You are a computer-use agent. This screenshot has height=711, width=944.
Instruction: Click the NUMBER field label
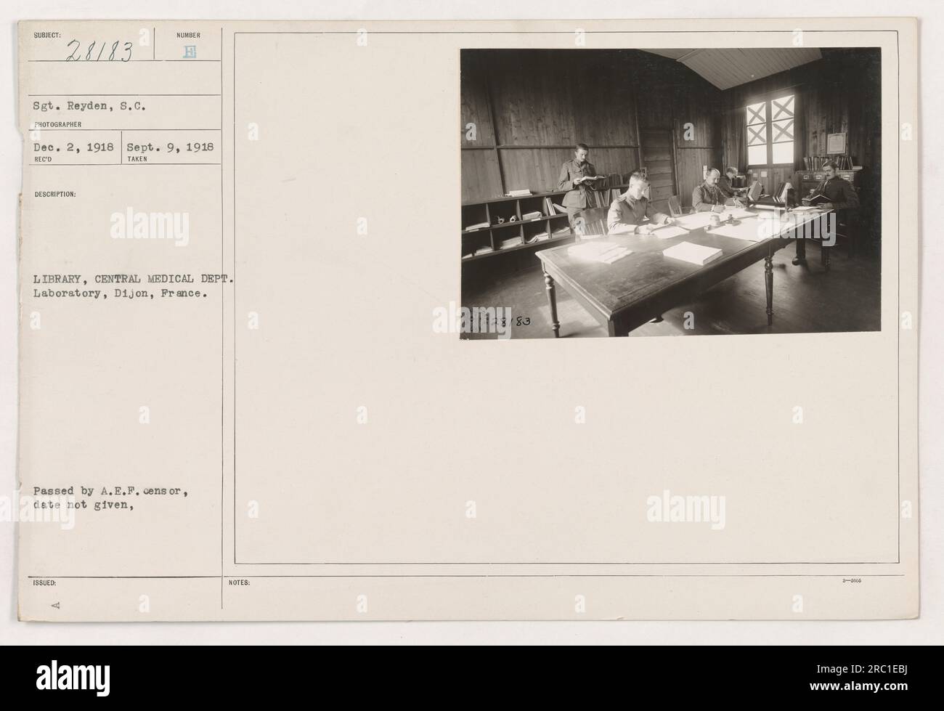(188, 34)
